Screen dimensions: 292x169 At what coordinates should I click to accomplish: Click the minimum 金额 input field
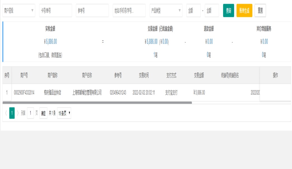click(193, 11)
